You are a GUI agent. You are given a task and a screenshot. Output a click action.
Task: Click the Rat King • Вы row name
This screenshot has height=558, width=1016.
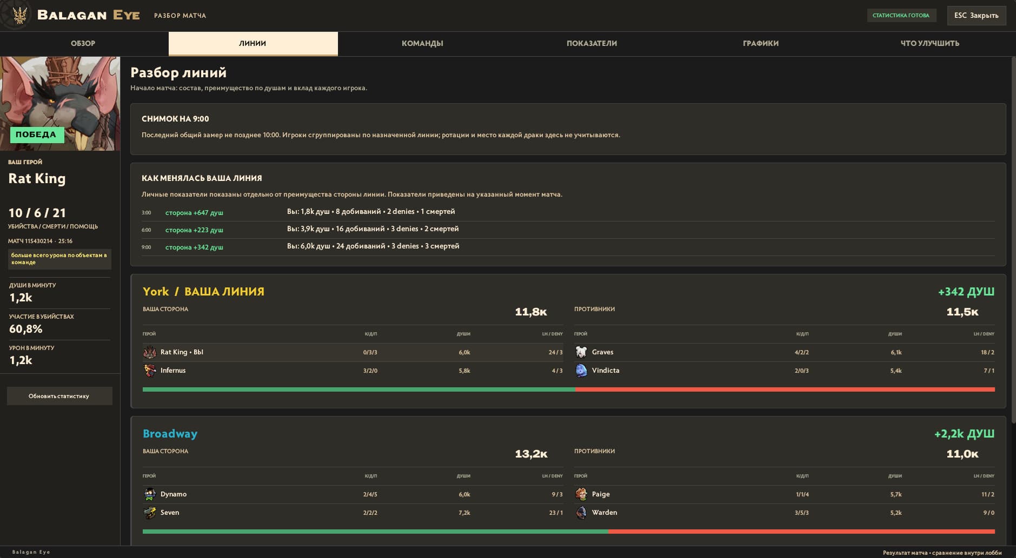182,352
